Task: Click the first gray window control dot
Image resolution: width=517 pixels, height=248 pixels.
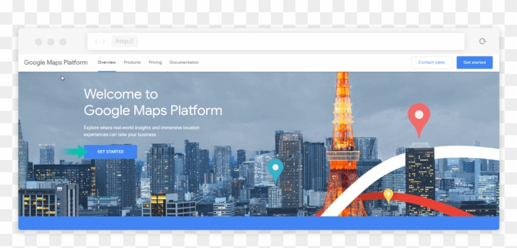Action: pyautogui.click(x=38, y=42)
